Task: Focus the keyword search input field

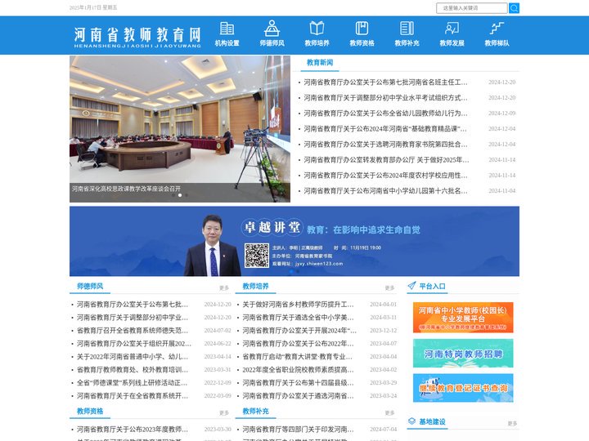Action: click(472, 8)
